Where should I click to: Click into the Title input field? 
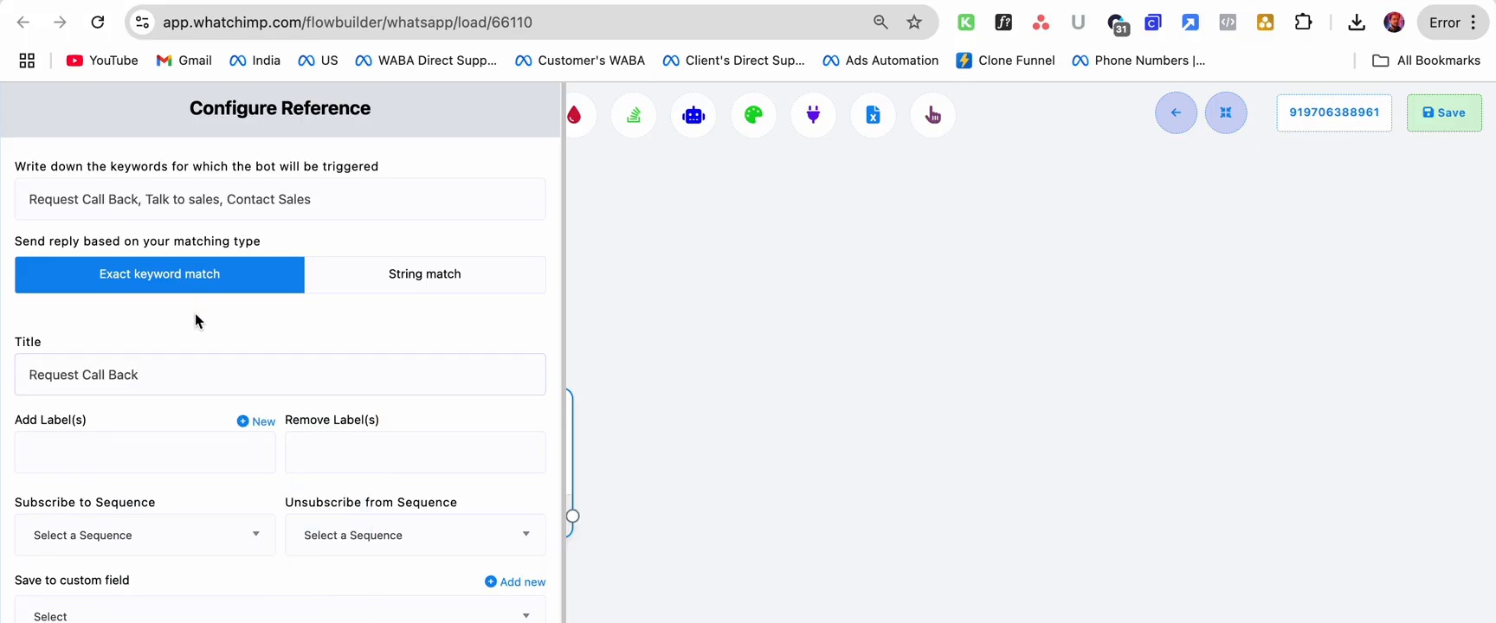point(280,375)
